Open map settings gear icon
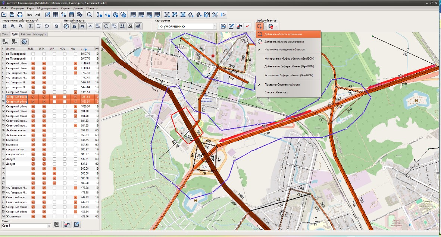Image resolution: width=441 pixels, height=237 pixels. click(66, 26)
